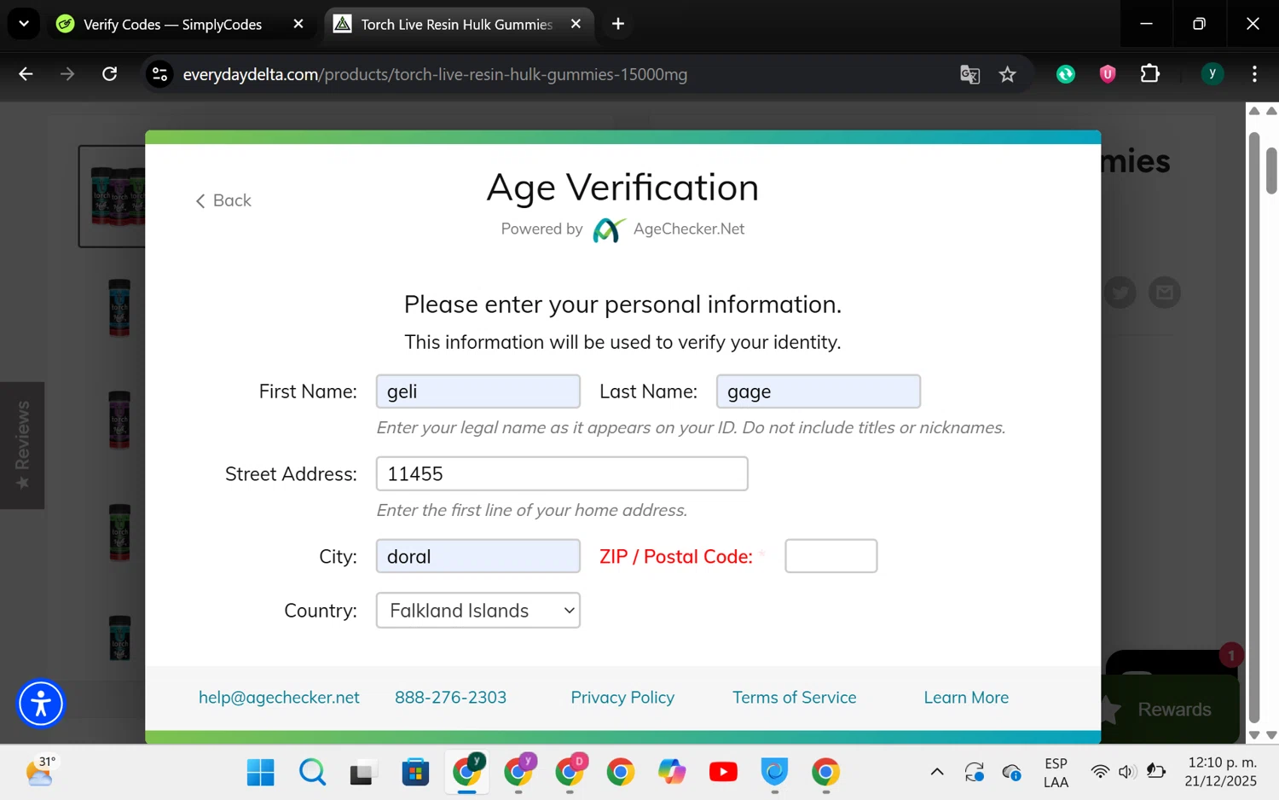This screenshot has width=1279, height=800.
Task: Open the accessibility widget icon
Action: point(41,704)
